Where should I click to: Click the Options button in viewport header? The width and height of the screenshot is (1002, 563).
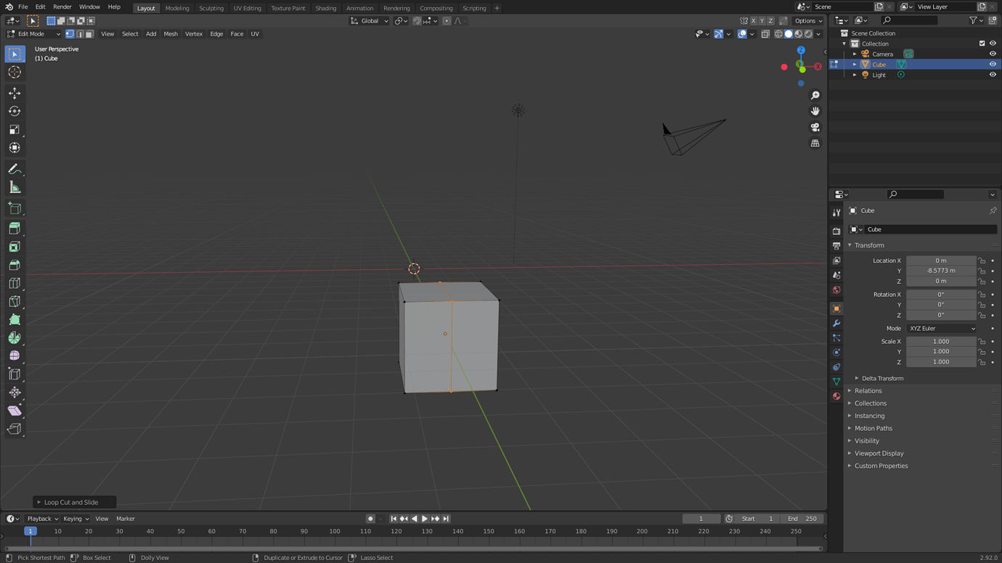tap(808, 21)
